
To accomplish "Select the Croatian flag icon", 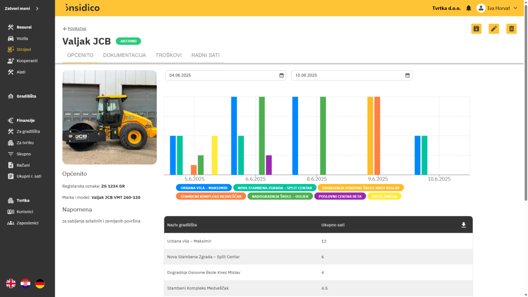I will pyautogui.click(x=25, y=283).
